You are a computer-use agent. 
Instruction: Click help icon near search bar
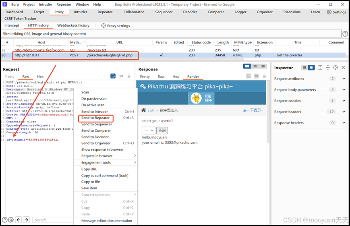pyautogui.click(x=4, y=220)
